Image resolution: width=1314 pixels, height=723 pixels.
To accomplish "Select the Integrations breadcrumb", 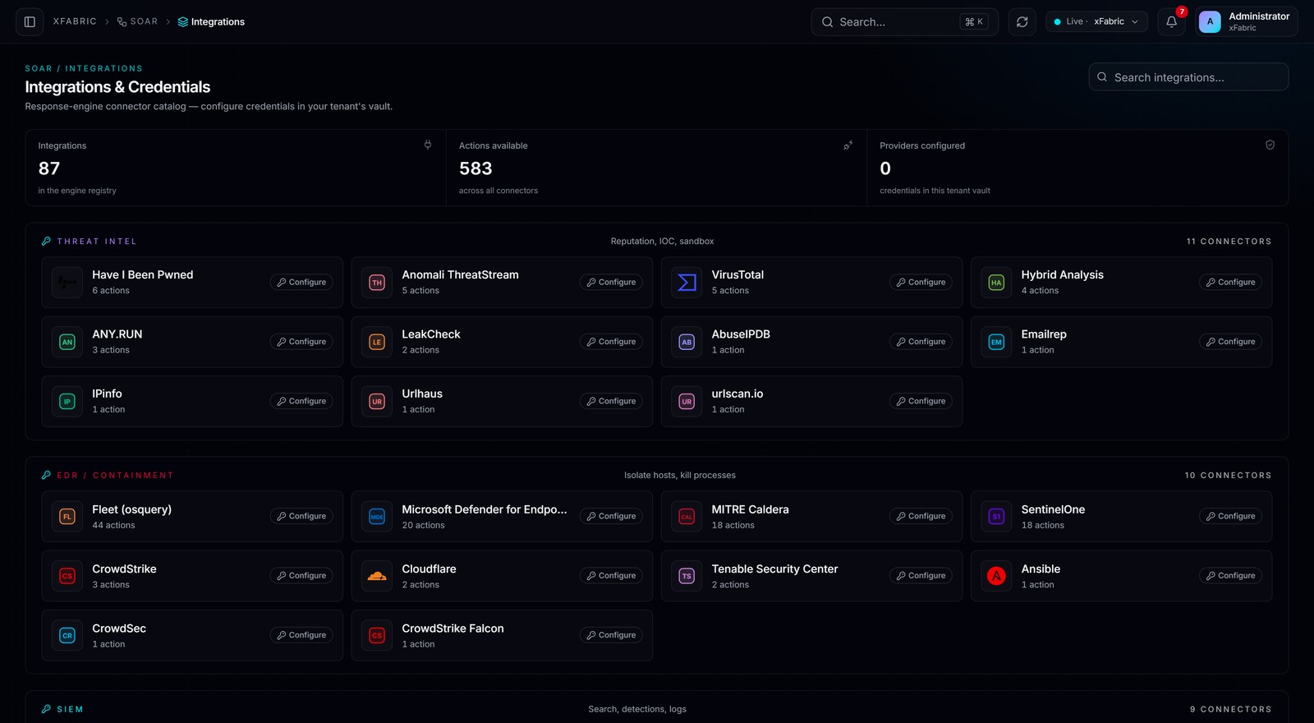I will (x=211, y=21).
